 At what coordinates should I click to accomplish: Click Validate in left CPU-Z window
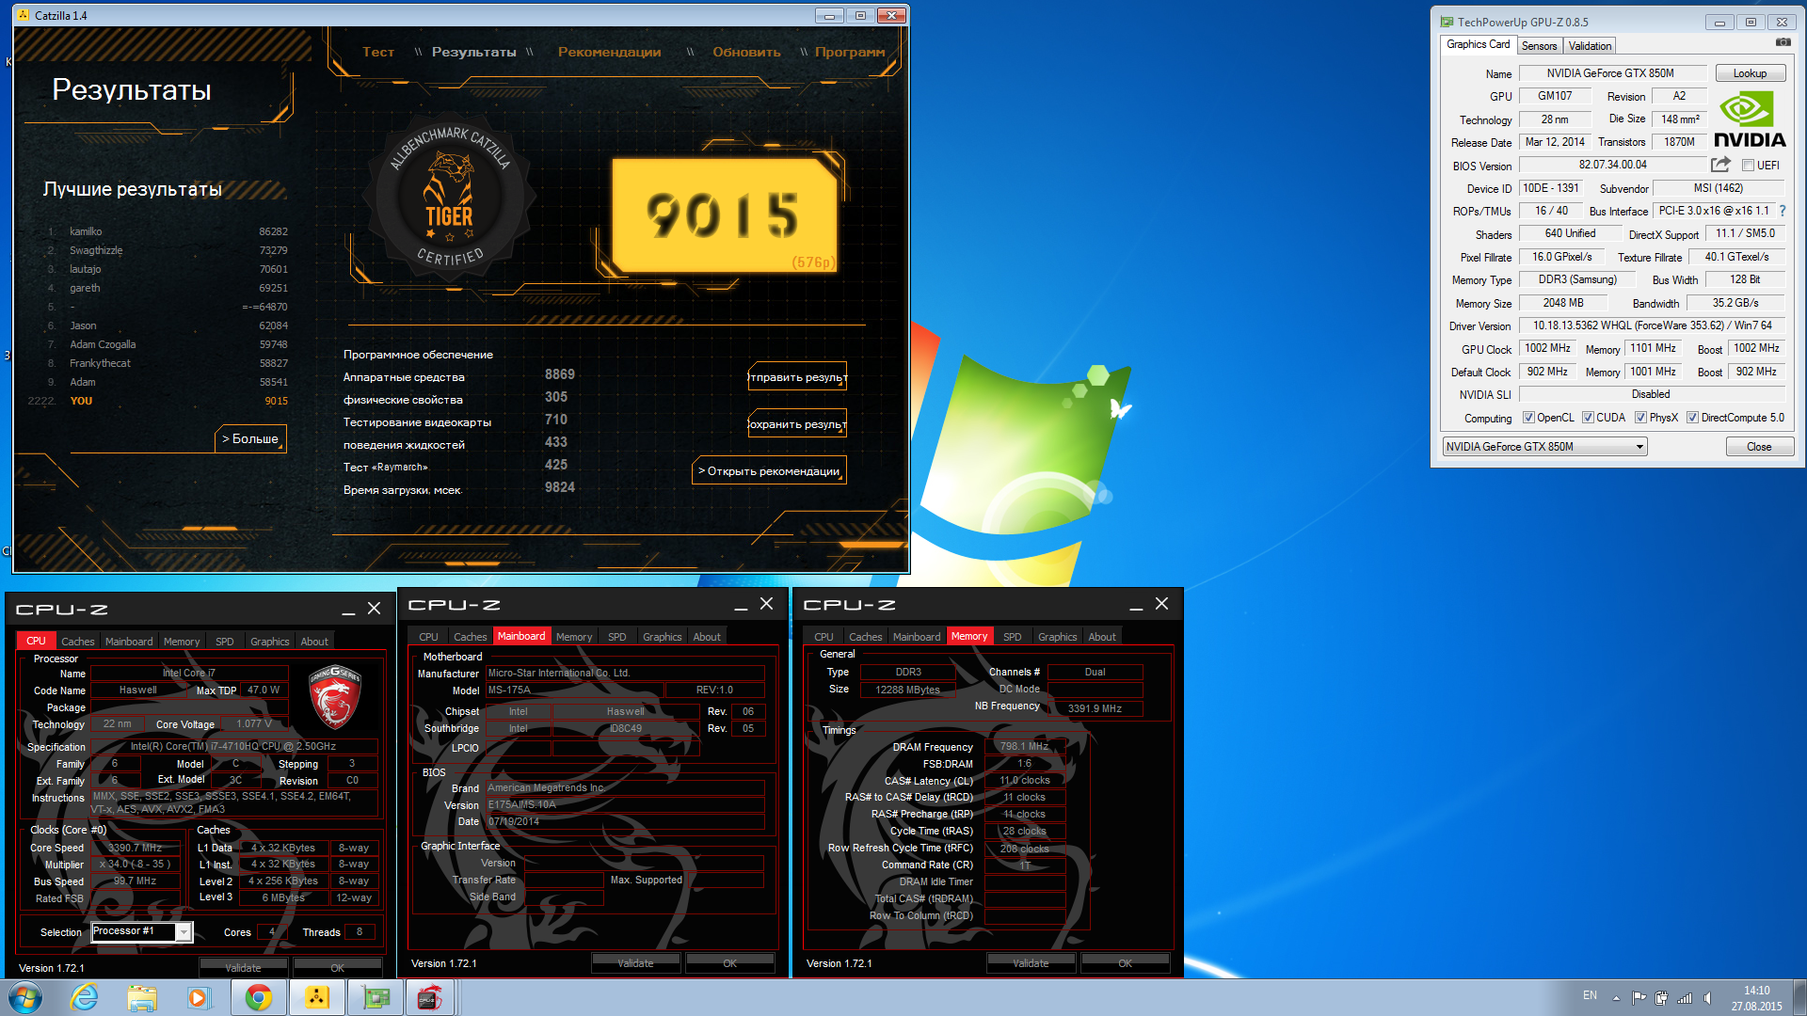[x=244, y=968]
